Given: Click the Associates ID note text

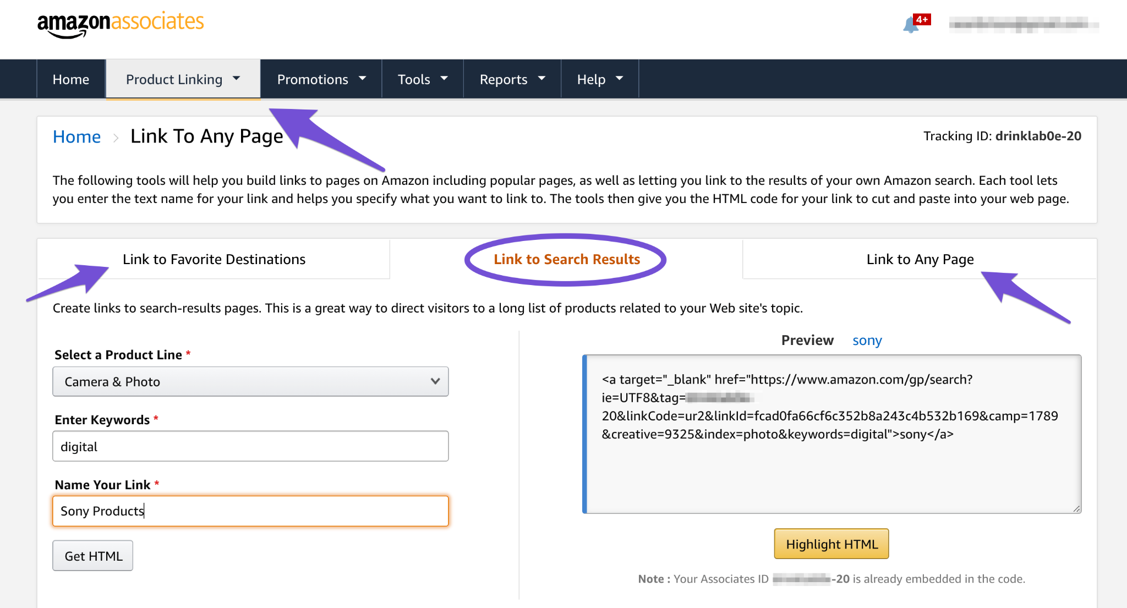Looking at the screenshot, I should (x=831, y=579).
